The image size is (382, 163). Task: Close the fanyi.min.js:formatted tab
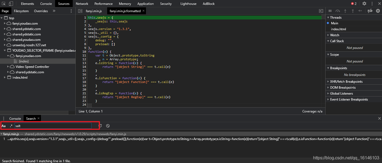[144, 11]
